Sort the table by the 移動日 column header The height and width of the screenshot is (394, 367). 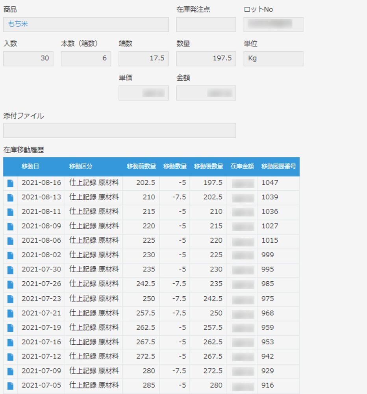click(30, 167)
